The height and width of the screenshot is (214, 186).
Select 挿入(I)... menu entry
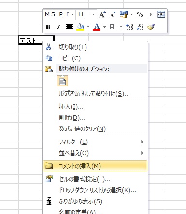pos(95,106)
